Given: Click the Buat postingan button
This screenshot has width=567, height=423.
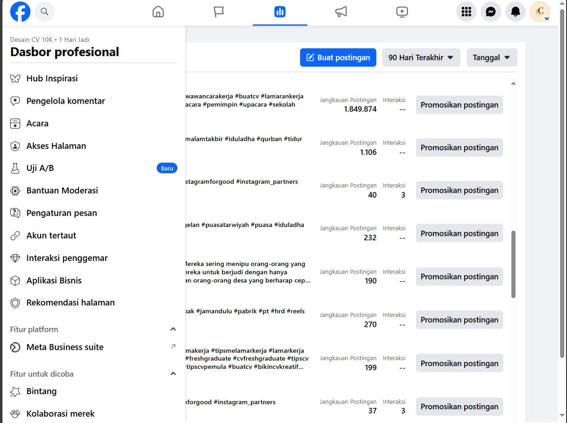Looking at the screenshot, I should 338,57.
